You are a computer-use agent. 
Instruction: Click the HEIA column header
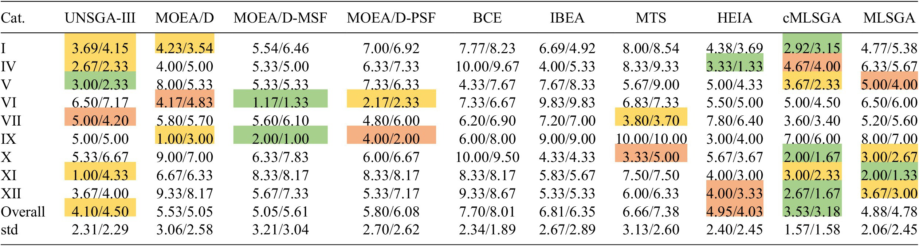pyautogui.click(x=734, y=18)
